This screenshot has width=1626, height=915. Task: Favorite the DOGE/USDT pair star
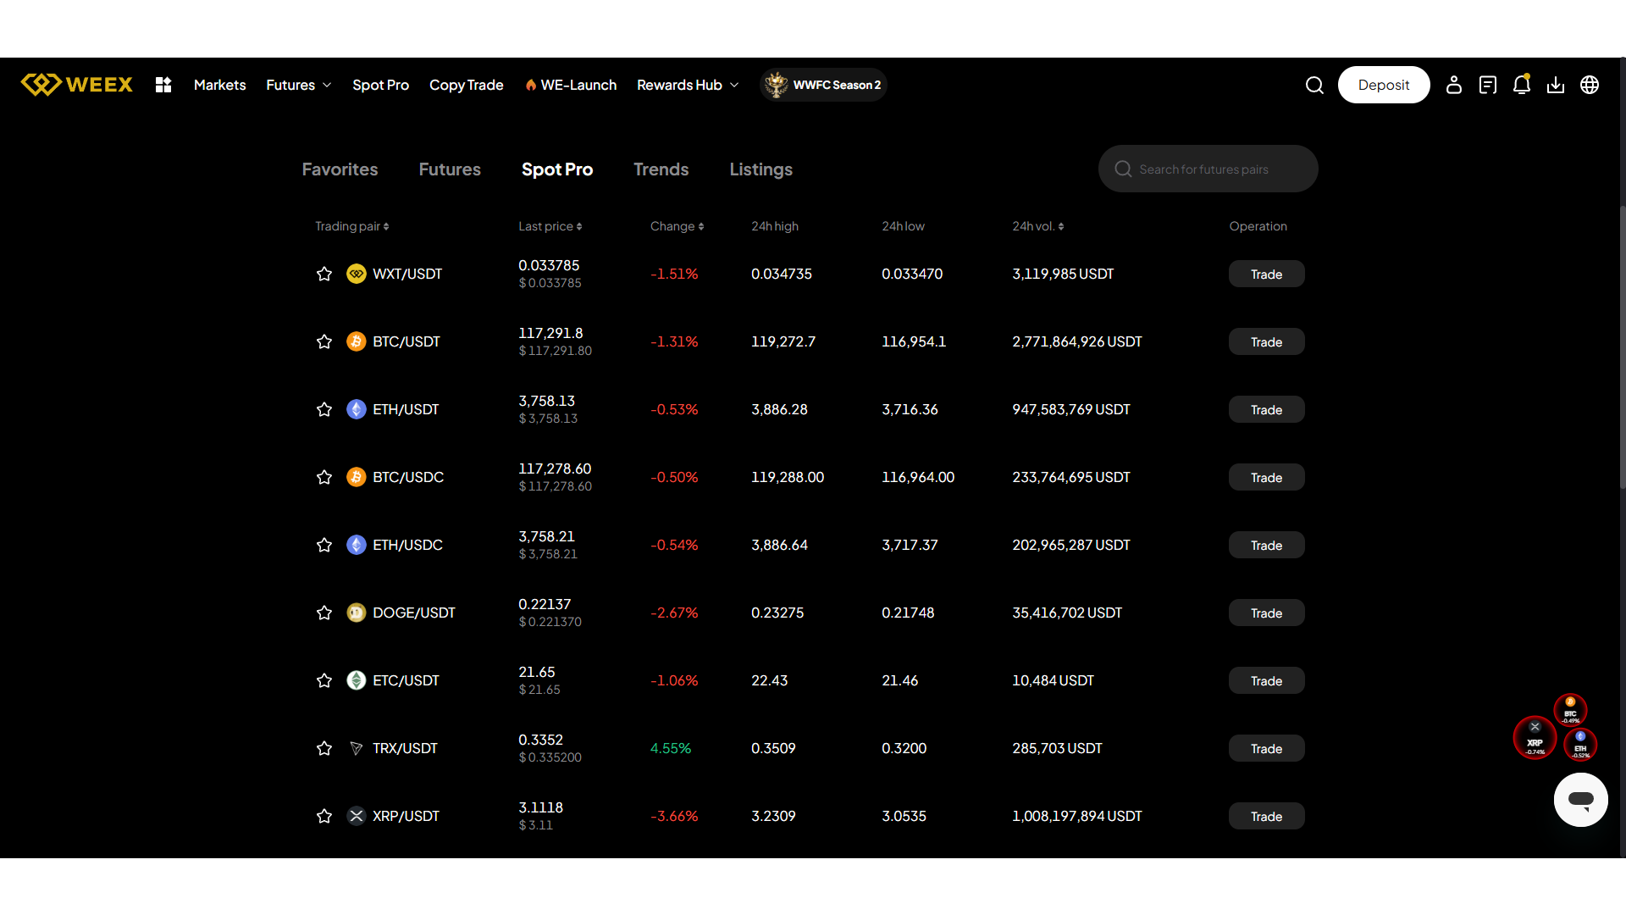(324, 613)
